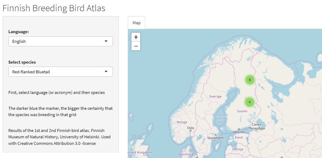The image size is (322, 158).
Task: Click the Norge country label
Action: click(x=182, y=122)
